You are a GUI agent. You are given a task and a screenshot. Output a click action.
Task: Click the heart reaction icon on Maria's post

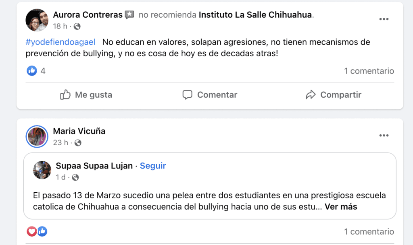point(31,231)
